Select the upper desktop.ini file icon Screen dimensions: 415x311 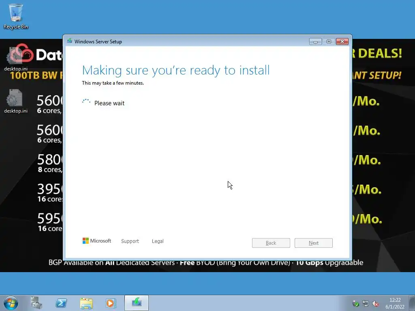16,58
